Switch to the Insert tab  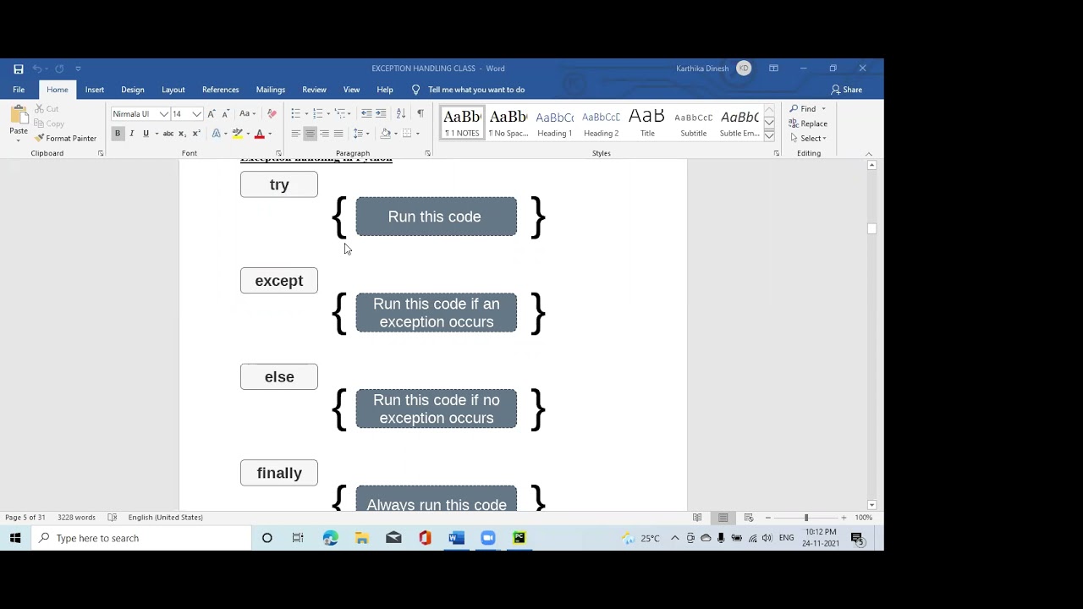(95, 90)
